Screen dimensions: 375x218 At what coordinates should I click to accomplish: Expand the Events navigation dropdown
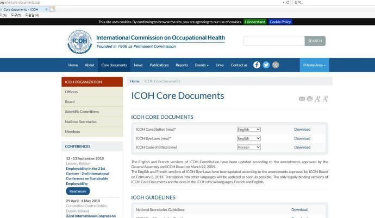click(202, 65)
